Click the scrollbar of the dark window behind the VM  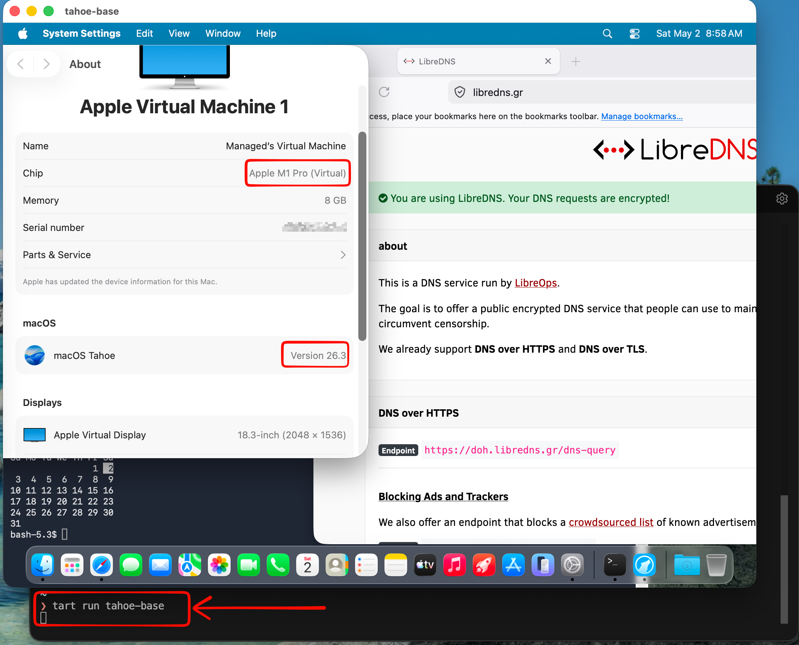pyautogui.click(x=784, y=559)
